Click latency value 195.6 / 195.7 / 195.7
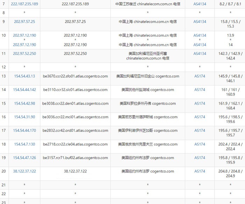This screenshot has width=245, height=204. point(230,133)
